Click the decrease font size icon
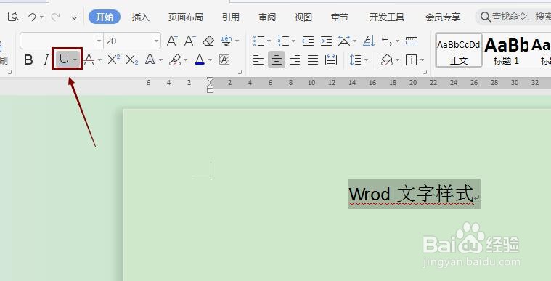The height and width of the screenshot is (281, 551). [x=190, y=41]
